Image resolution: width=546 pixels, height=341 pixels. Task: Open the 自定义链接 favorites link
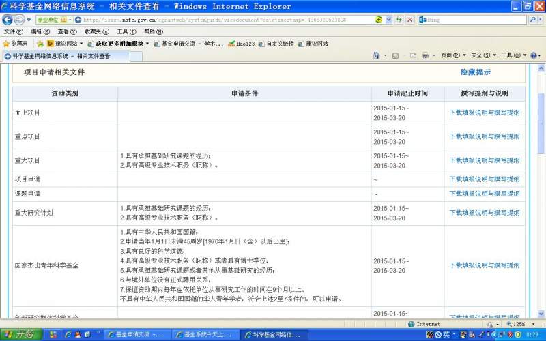(x=276, y=44)
